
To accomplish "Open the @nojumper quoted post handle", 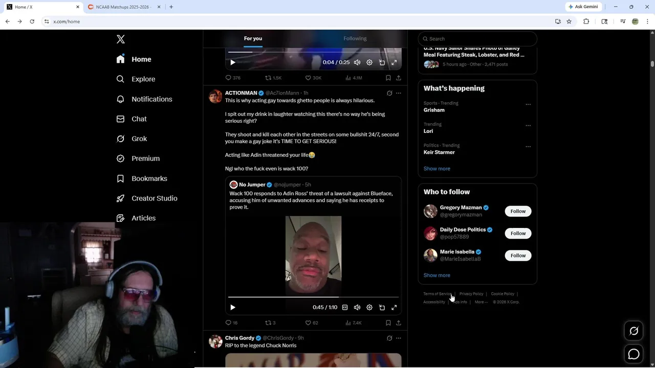I will point(287,185).
